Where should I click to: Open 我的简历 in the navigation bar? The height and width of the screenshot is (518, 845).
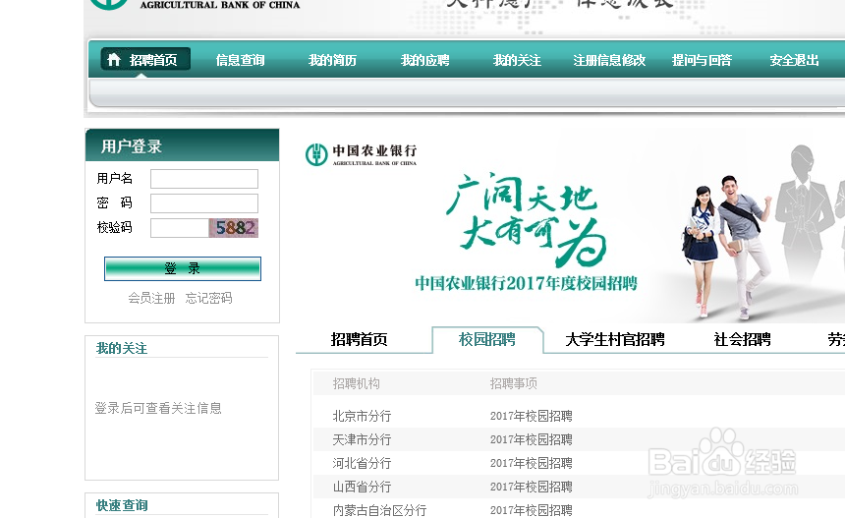(x=332, y=60)
